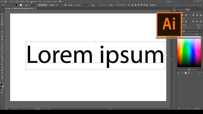Viewport: 203px width, 114px height.
Task: Open the font style Regular dropdown
Action: pyautogui.click(x=98, y=5)
